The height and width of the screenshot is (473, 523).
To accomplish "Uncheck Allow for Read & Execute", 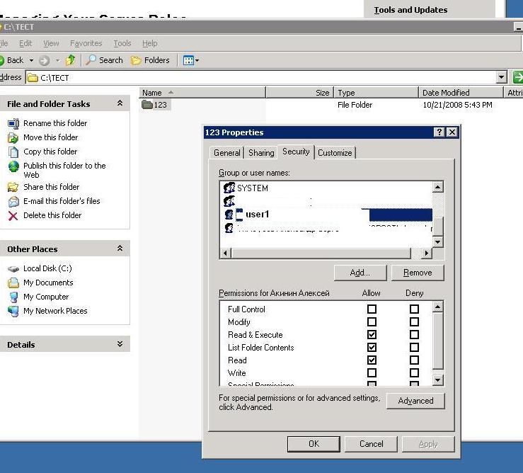I will pos(372,335).
